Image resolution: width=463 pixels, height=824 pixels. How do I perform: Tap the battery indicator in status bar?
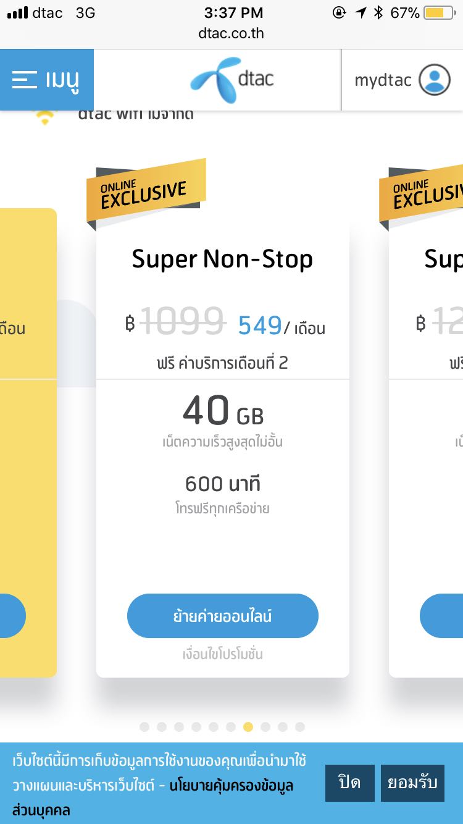click(x=439, y=13)
